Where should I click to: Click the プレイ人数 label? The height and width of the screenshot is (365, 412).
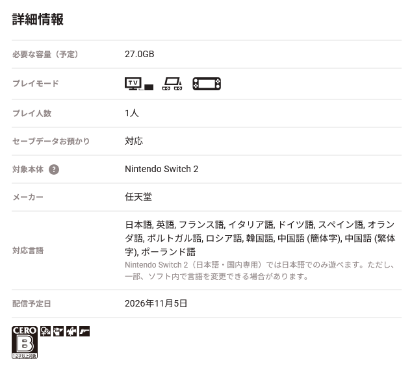click(32, 113)
